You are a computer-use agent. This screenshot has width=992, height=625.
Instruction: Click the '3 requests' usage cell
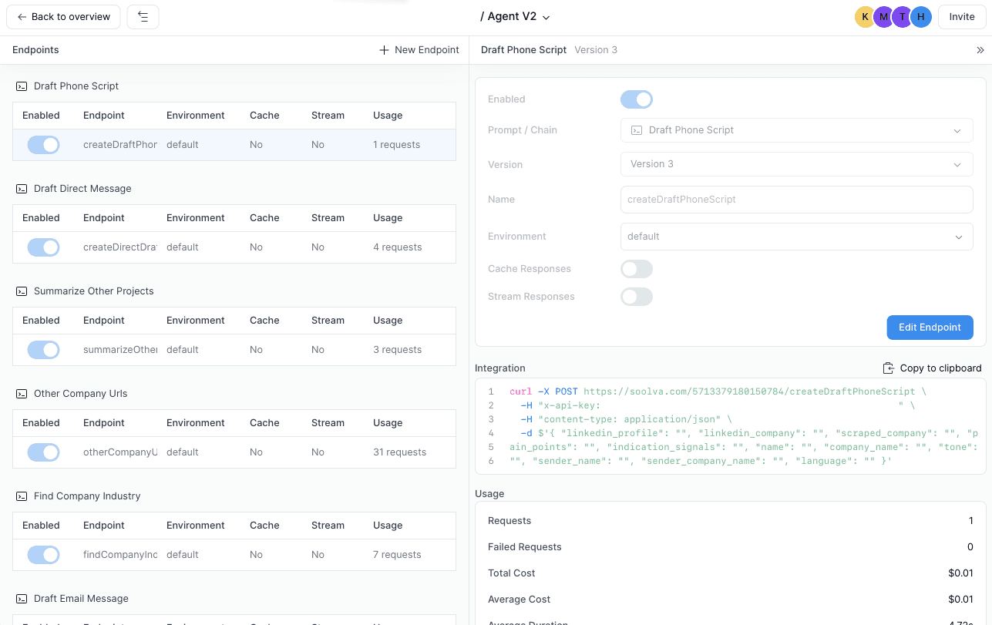coord(398,350)
